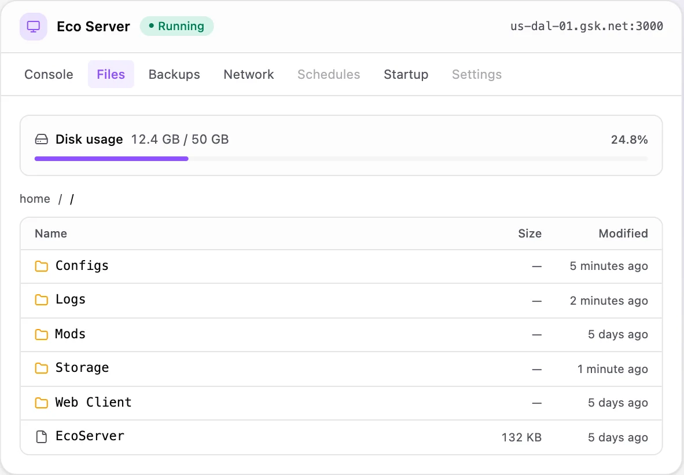Viewport: 684px width, 475px height.
Task: Click the Modified column header
Action: point(623,233)
